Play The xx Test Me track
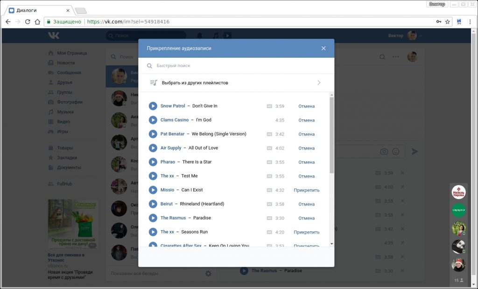Screen dimensions: 478x289 click(153, 176)
